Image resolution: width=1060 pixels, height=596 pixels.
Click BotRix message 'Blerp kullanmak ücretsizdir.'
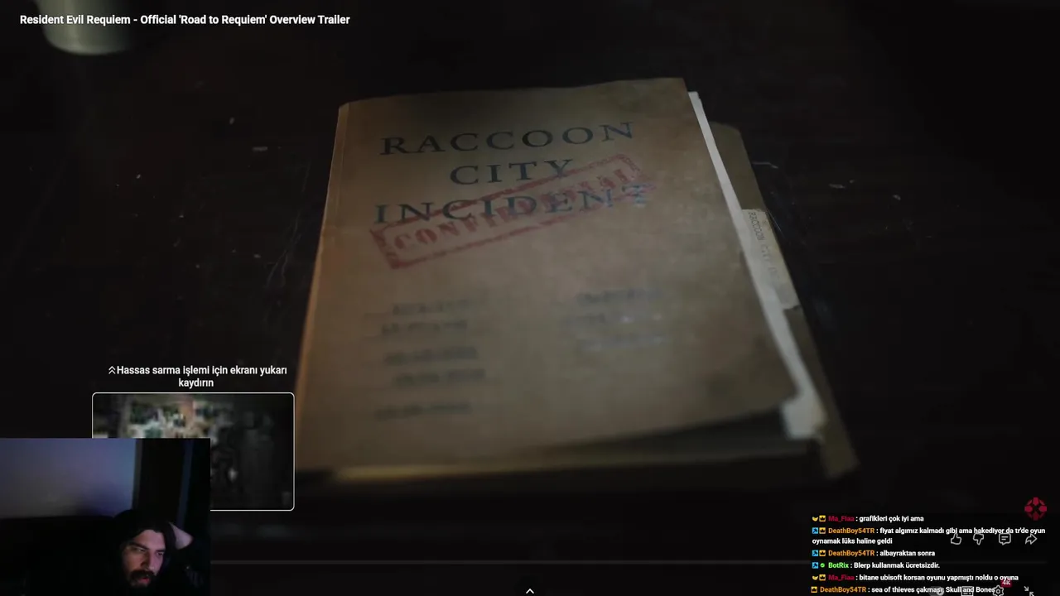[896, 565]
